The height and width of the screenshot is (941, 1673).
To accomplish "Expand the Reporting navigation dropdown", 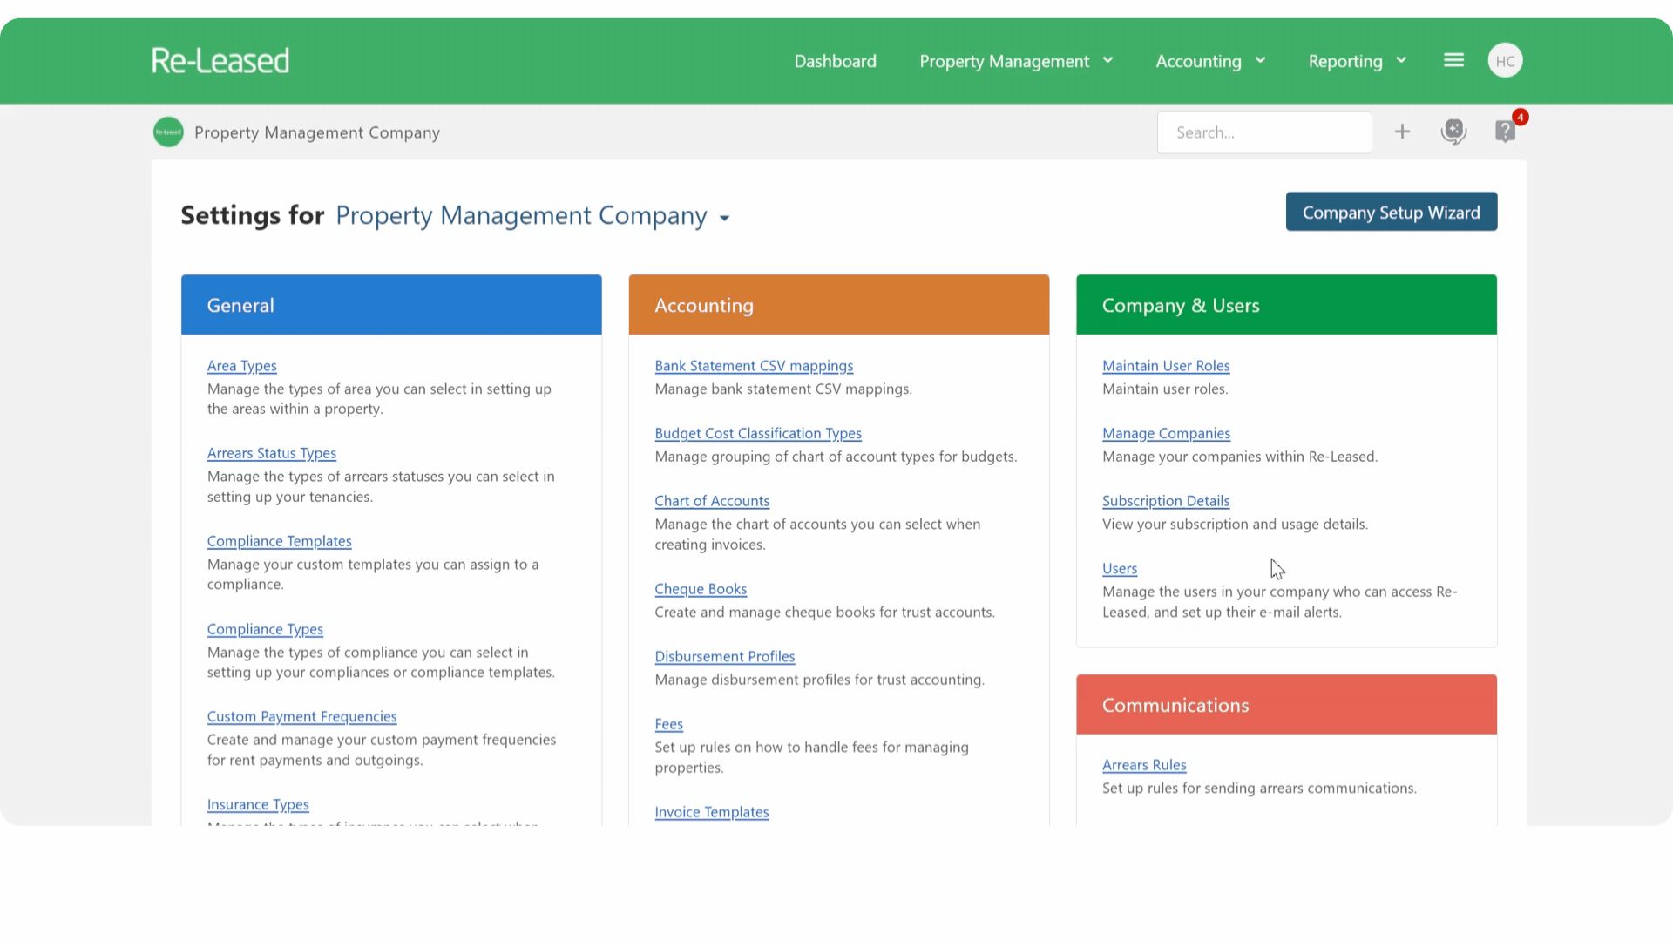I will tap(1358, 61).
